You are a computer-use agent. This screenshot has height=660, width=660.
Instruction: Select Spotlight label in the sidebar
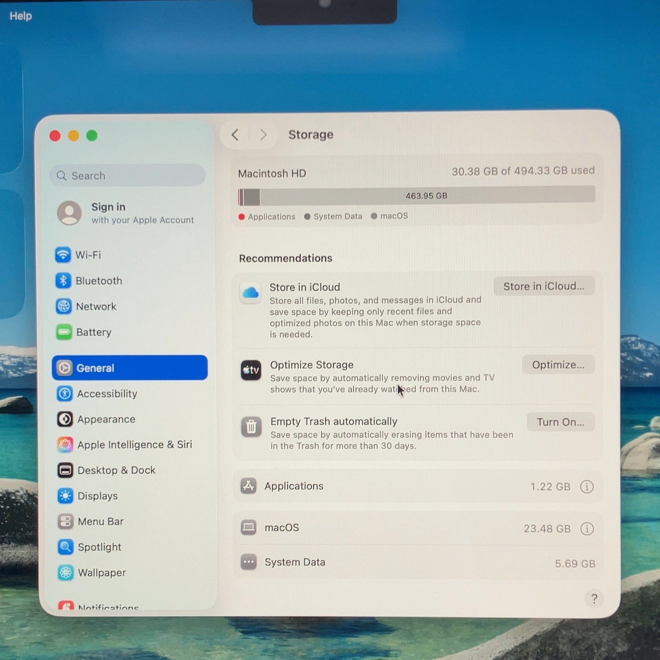tap(100, 547)
